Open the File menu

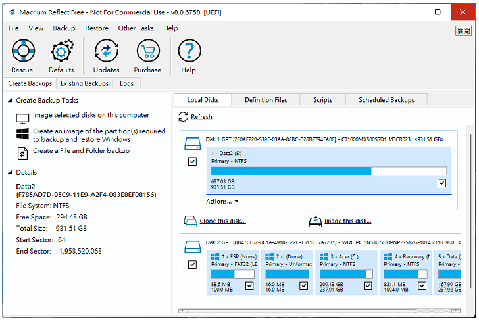point(13,28)
